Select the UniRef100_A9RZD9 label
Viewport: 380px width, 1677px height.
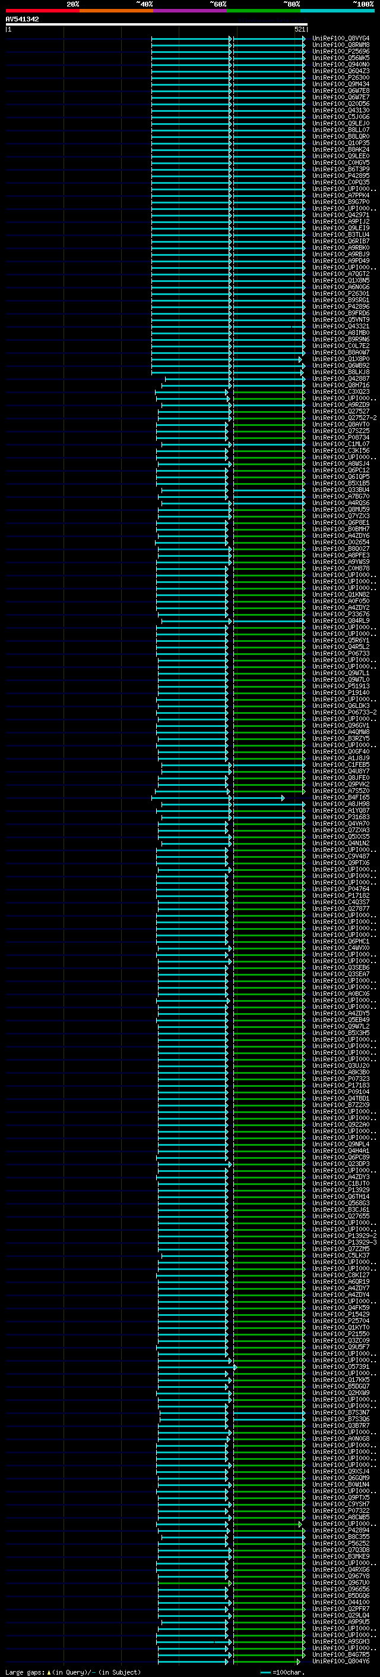341,405
